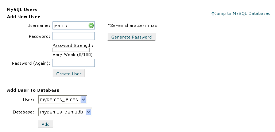Click the Database: label text
Viewport: 275px width, 132px height.
click(23, 112)
